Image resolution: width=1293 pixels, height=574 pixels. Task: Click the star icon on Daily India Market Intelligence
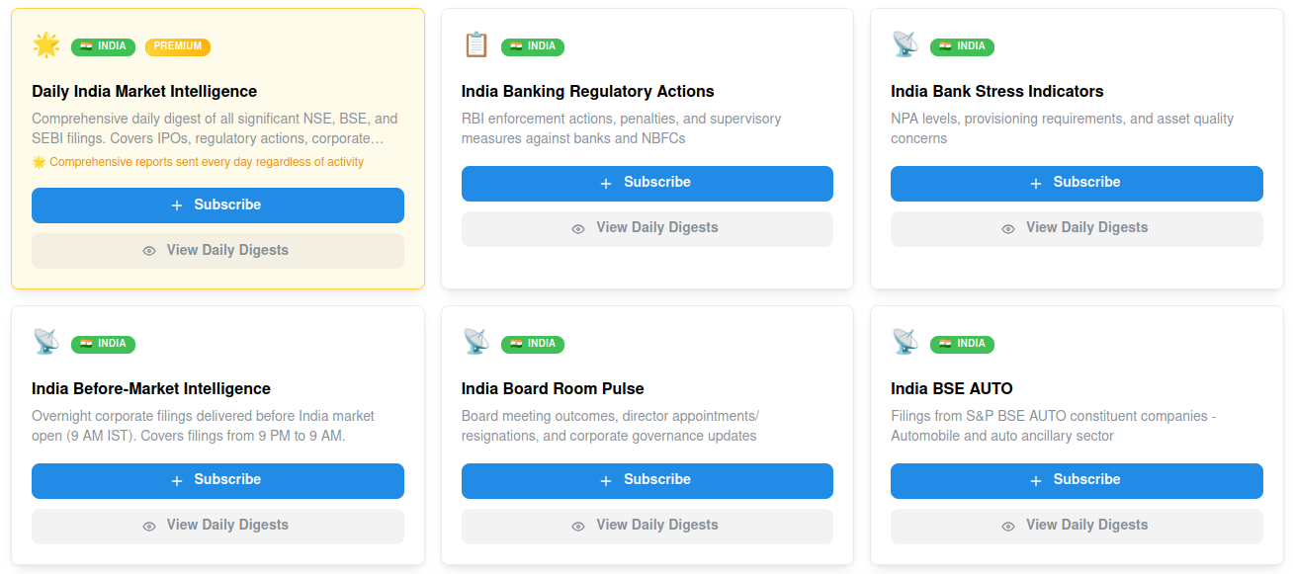pos(46,45)
